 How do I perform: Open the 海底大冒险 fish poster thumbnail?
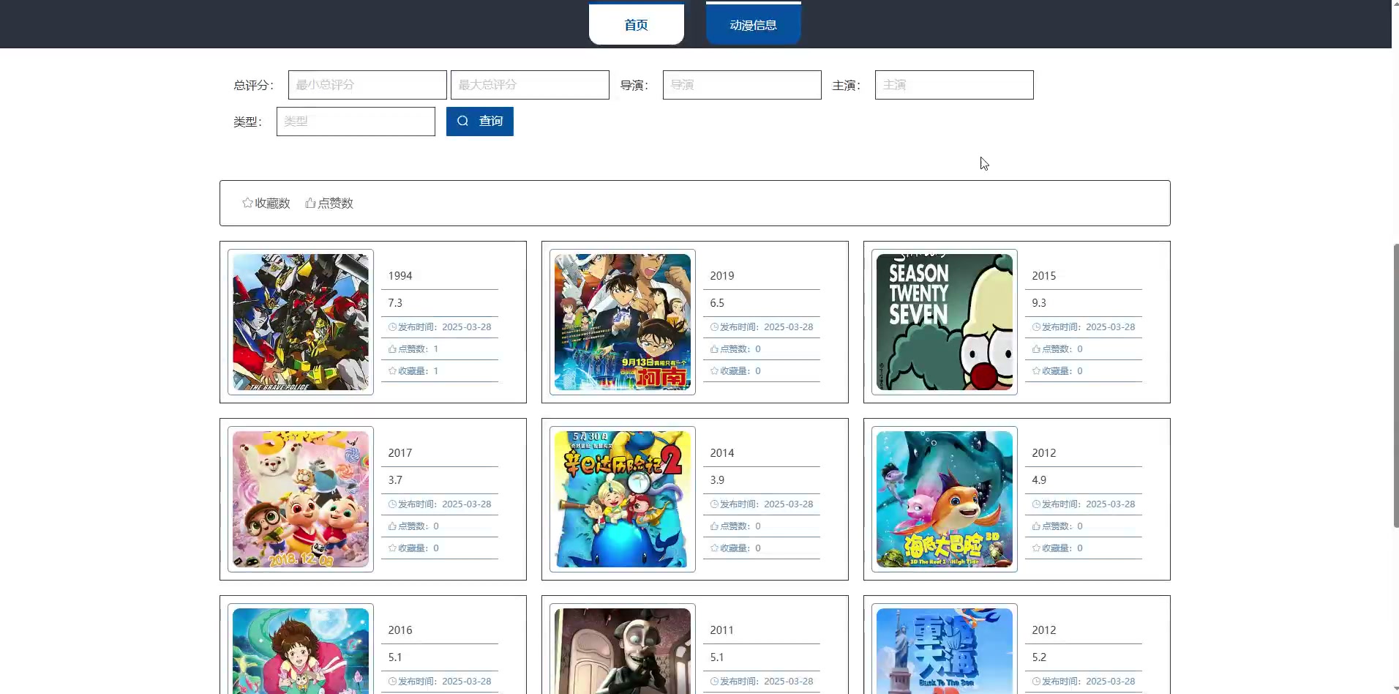(945, 499)
